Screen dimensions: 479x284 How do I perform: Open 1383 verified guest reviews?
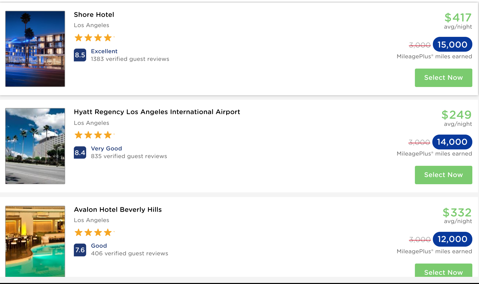(x=130, y=59)
